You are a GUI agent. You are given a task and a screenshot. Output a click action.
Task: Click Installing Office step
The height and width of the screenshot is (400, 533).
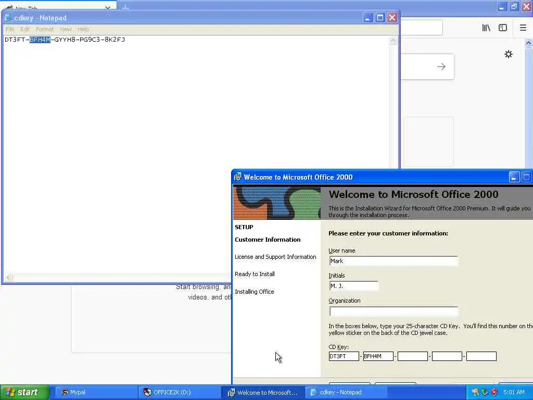[x=254, y=292]
